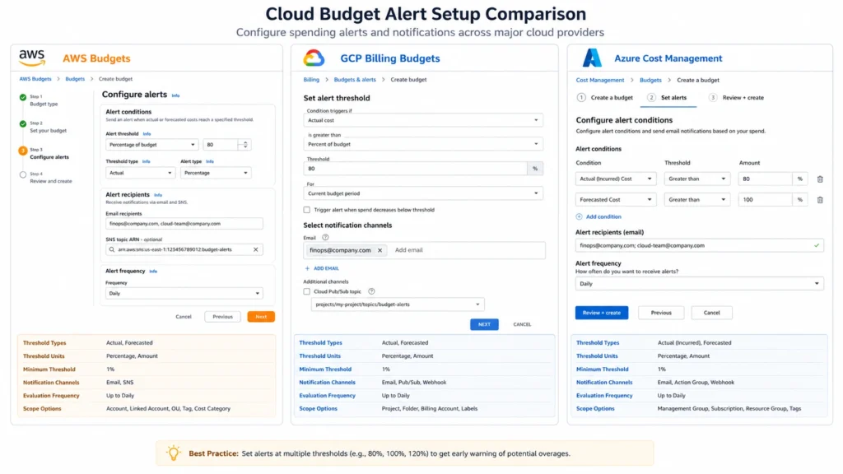
Task: Open GCP Pub/Sub topic path dropdown
Action: point(398,304)
